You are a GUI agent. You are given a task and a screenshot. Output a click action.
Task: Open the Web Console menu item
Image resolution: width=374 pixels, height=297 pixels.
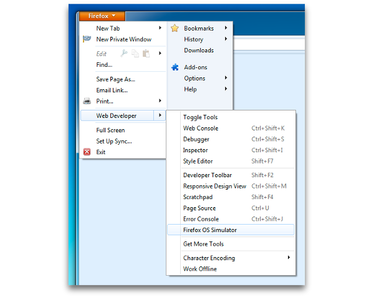click(x=200, y=129)
